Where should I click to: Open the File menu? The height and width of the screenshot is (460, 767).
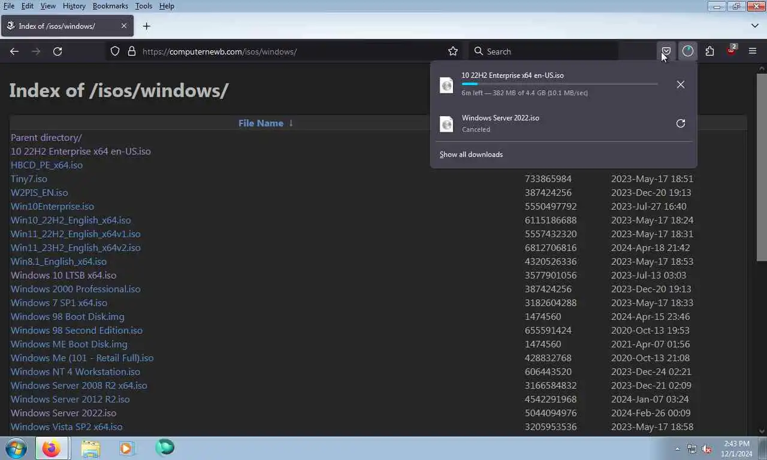click(9, 6)
